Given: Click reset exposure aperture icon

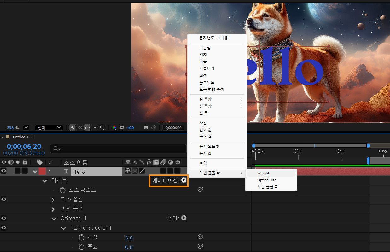Looking at the screenshot, I should [122, 127].
